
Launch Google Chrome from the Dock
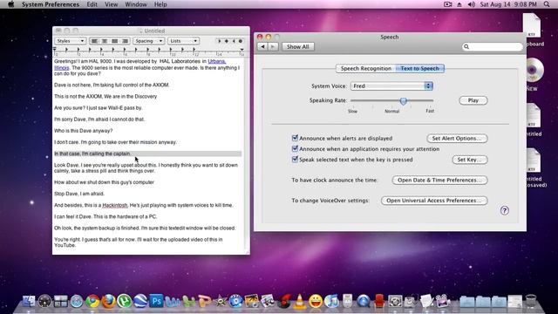pyautogui.click(x=92, y=301)
